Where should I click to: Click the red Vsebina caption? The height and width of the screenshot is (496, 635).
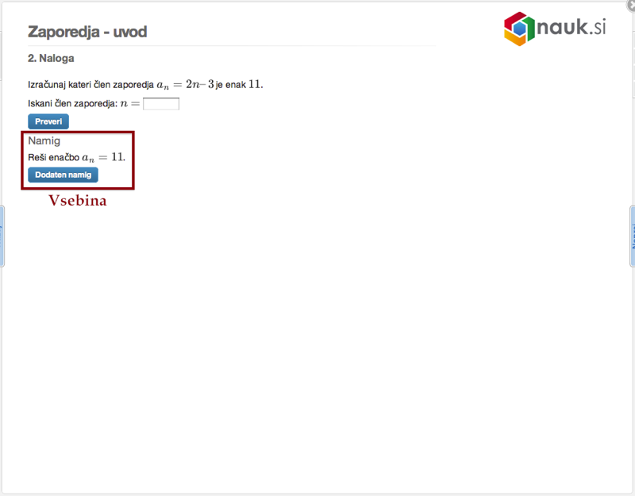pos(77,201)
